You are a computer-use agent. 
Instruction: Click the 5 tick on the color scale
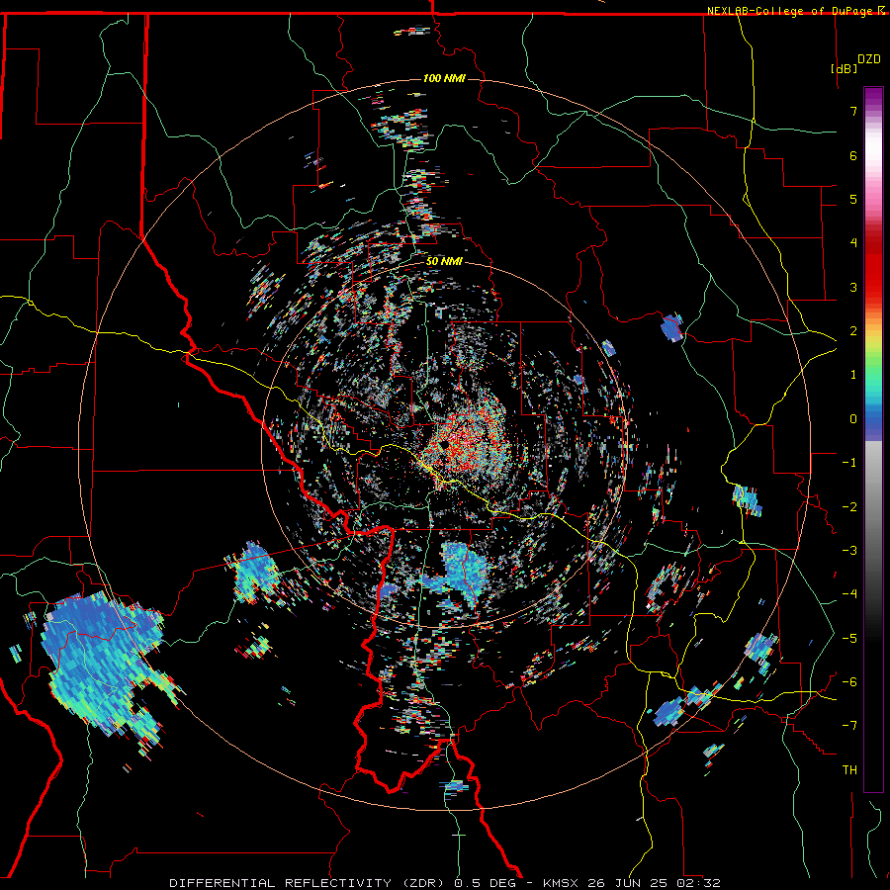(853, 199)
